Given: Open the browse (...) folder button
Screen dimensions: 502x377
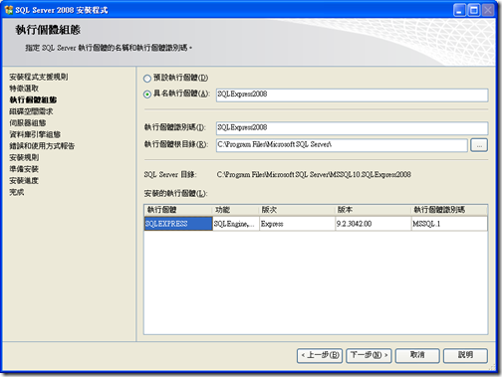Looking at the screenshot, I should [x=479, y=145].
